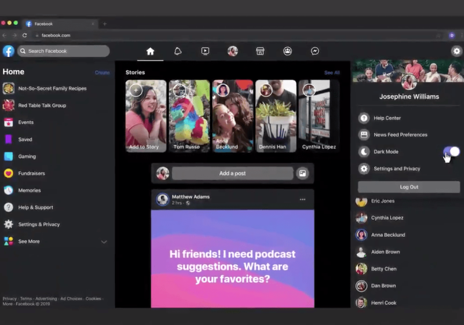Click the photo icon beside Add a post

pyautogui.click(x=302, y=173)
